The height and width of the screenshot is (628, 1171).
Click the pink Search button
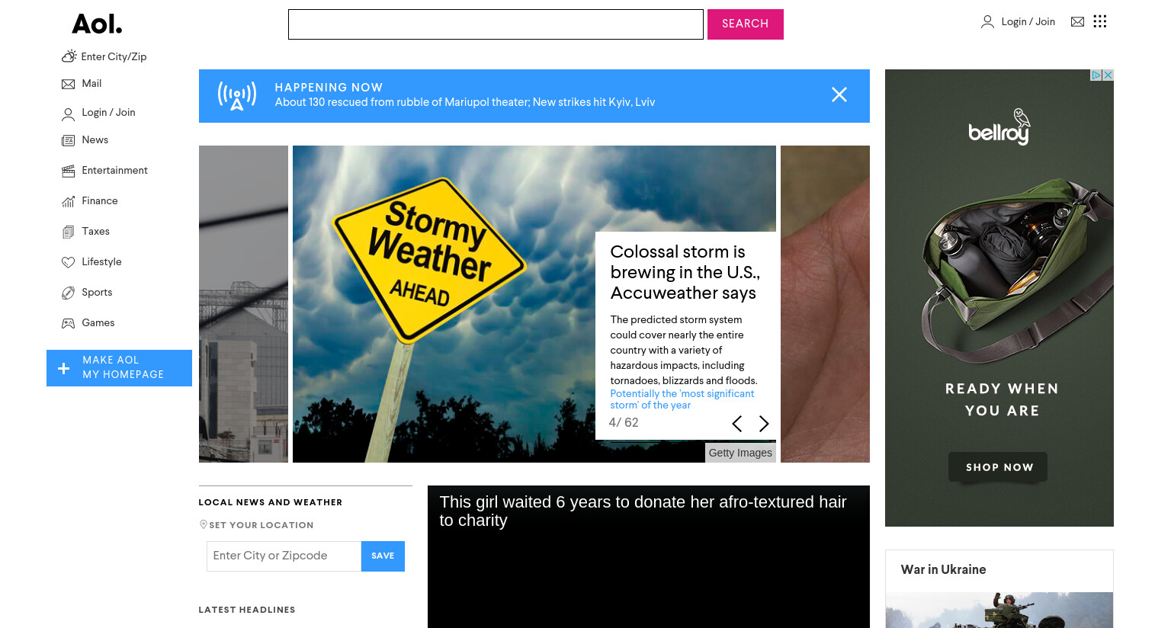[746, 24]
